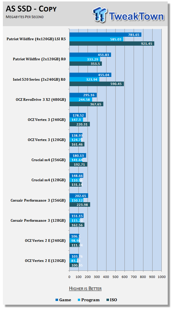Click the Game legend color swatch
172x309 pixels.
click(57, 300)
